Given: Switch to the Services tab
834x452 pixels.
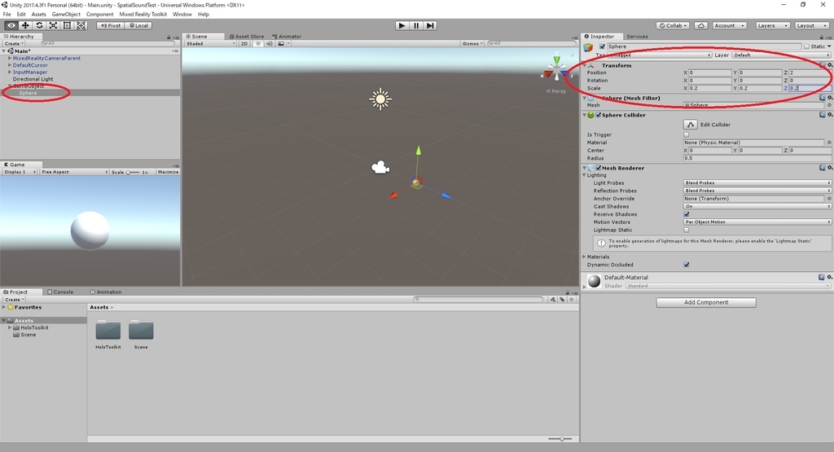Looking at the screenshot, I should click(637, 37).
